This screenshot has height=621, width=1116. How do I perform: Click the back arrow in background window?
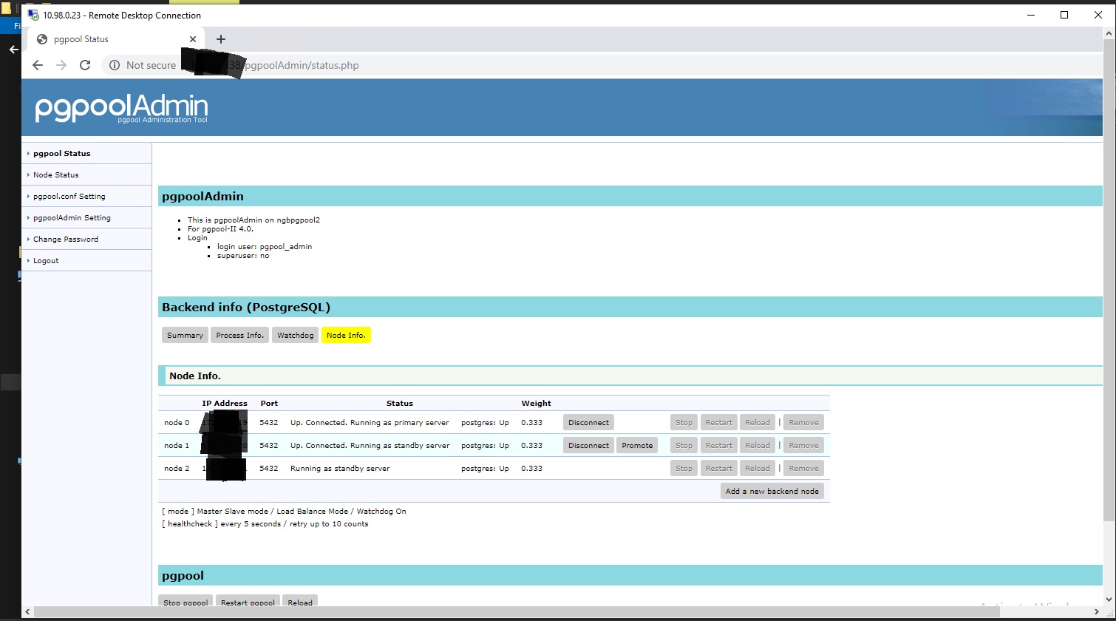(x=13, y=50)
